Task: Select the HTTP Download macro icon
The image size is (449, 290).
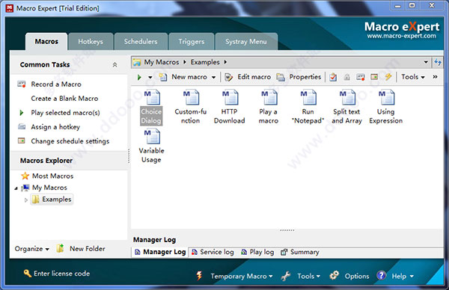Action: click(230, 107)
